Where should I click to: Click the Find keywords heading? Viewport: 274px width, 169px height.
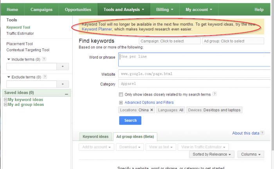tap(96, 41)
